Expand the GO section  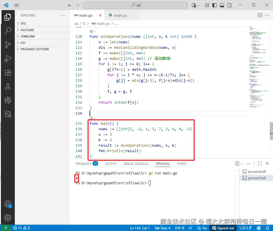point(43,43)
